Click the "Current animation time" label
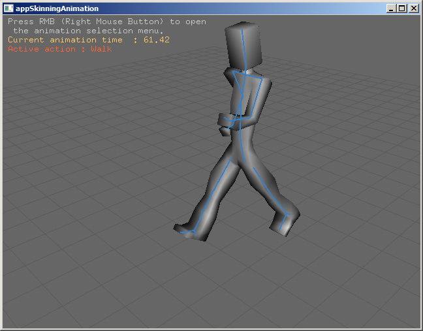423x331 pixels. (65, 40)
